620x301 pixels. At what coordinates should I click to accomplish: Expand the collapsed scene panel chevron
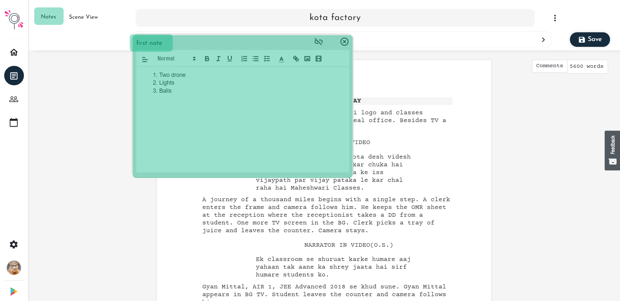click(x=543, y=39)
